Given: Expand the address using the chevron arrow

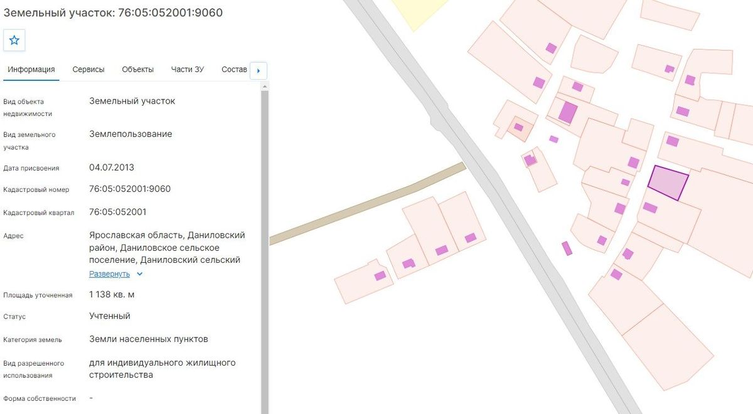Looking at the screenshot, I should [x=140, y=274].
